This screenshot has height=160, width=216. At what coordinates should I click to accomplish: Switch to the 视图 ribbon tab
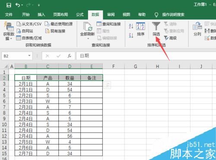click(126, 15)
